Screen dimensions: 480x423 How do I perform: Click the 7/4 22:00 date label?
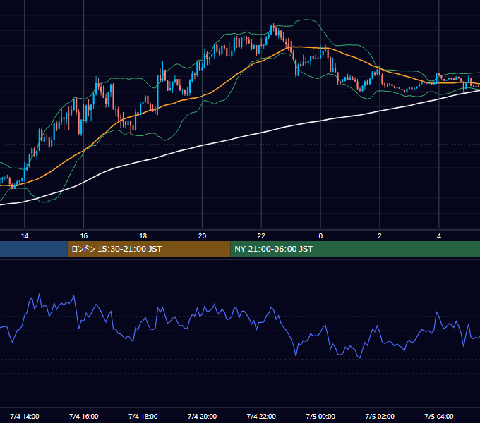pyautogui.click(x=261, y=416)
